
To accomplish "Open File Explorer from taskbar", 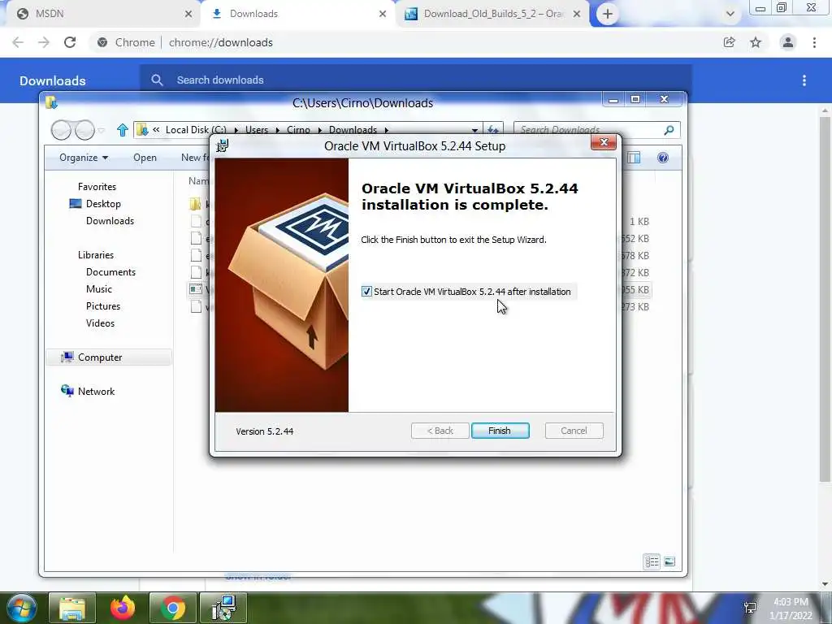I will pos(72,608).
